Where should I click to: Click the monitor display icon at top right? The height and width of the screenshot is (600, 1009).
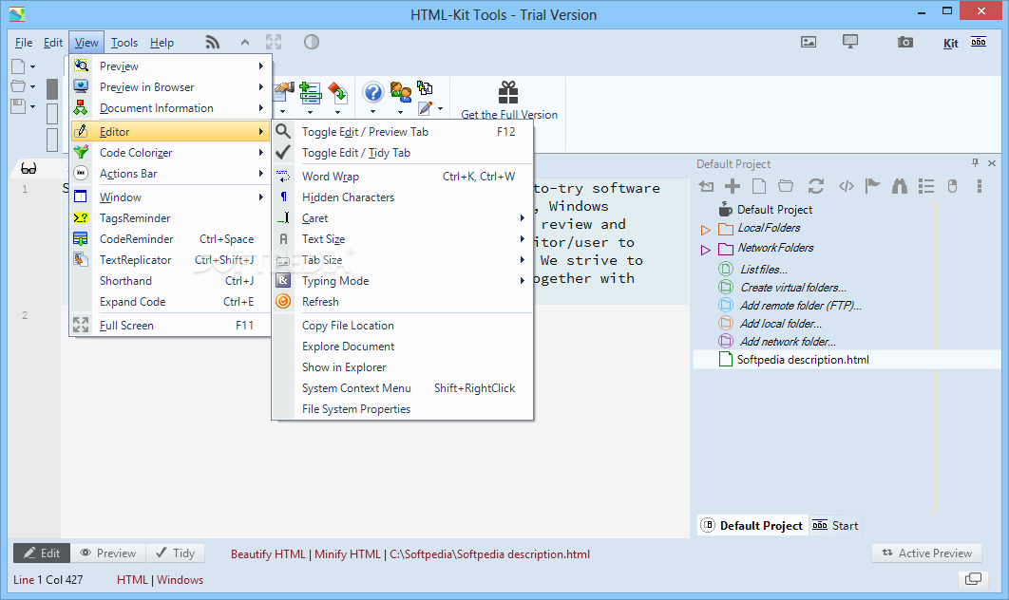[x=850, y=43]
